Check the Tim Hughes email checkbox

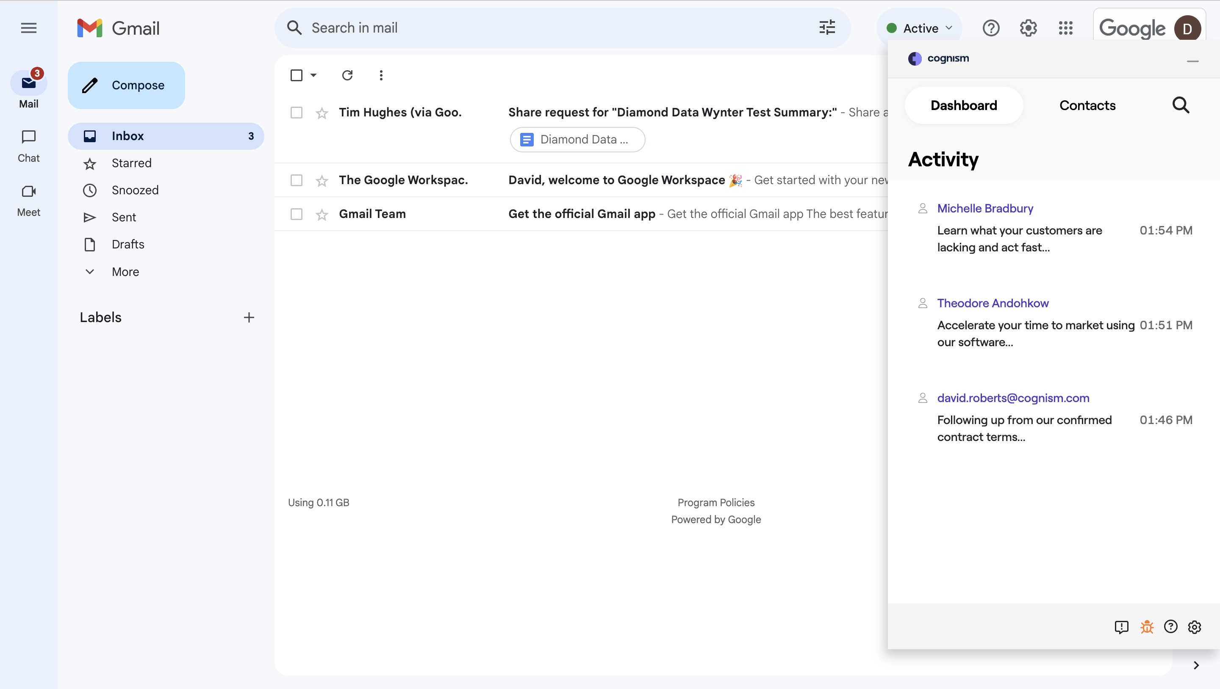297,113
